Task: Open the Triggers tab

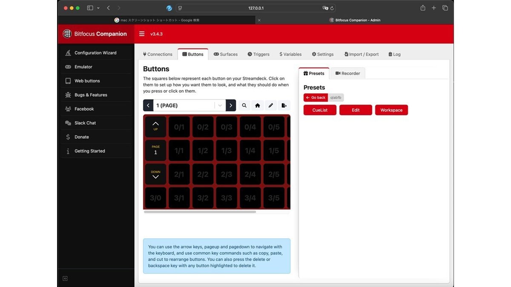Action: tap(258, 54)
